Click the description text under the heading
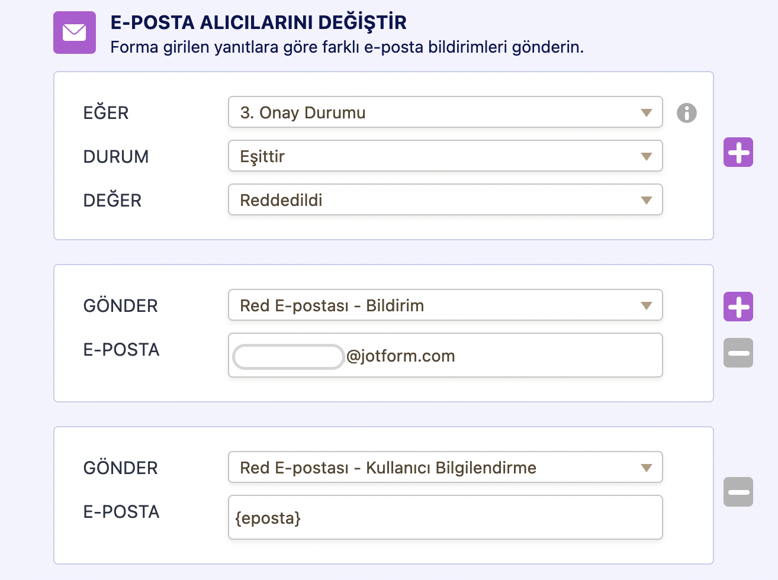This screenshot has height=580, width=778. click(346, 47)
